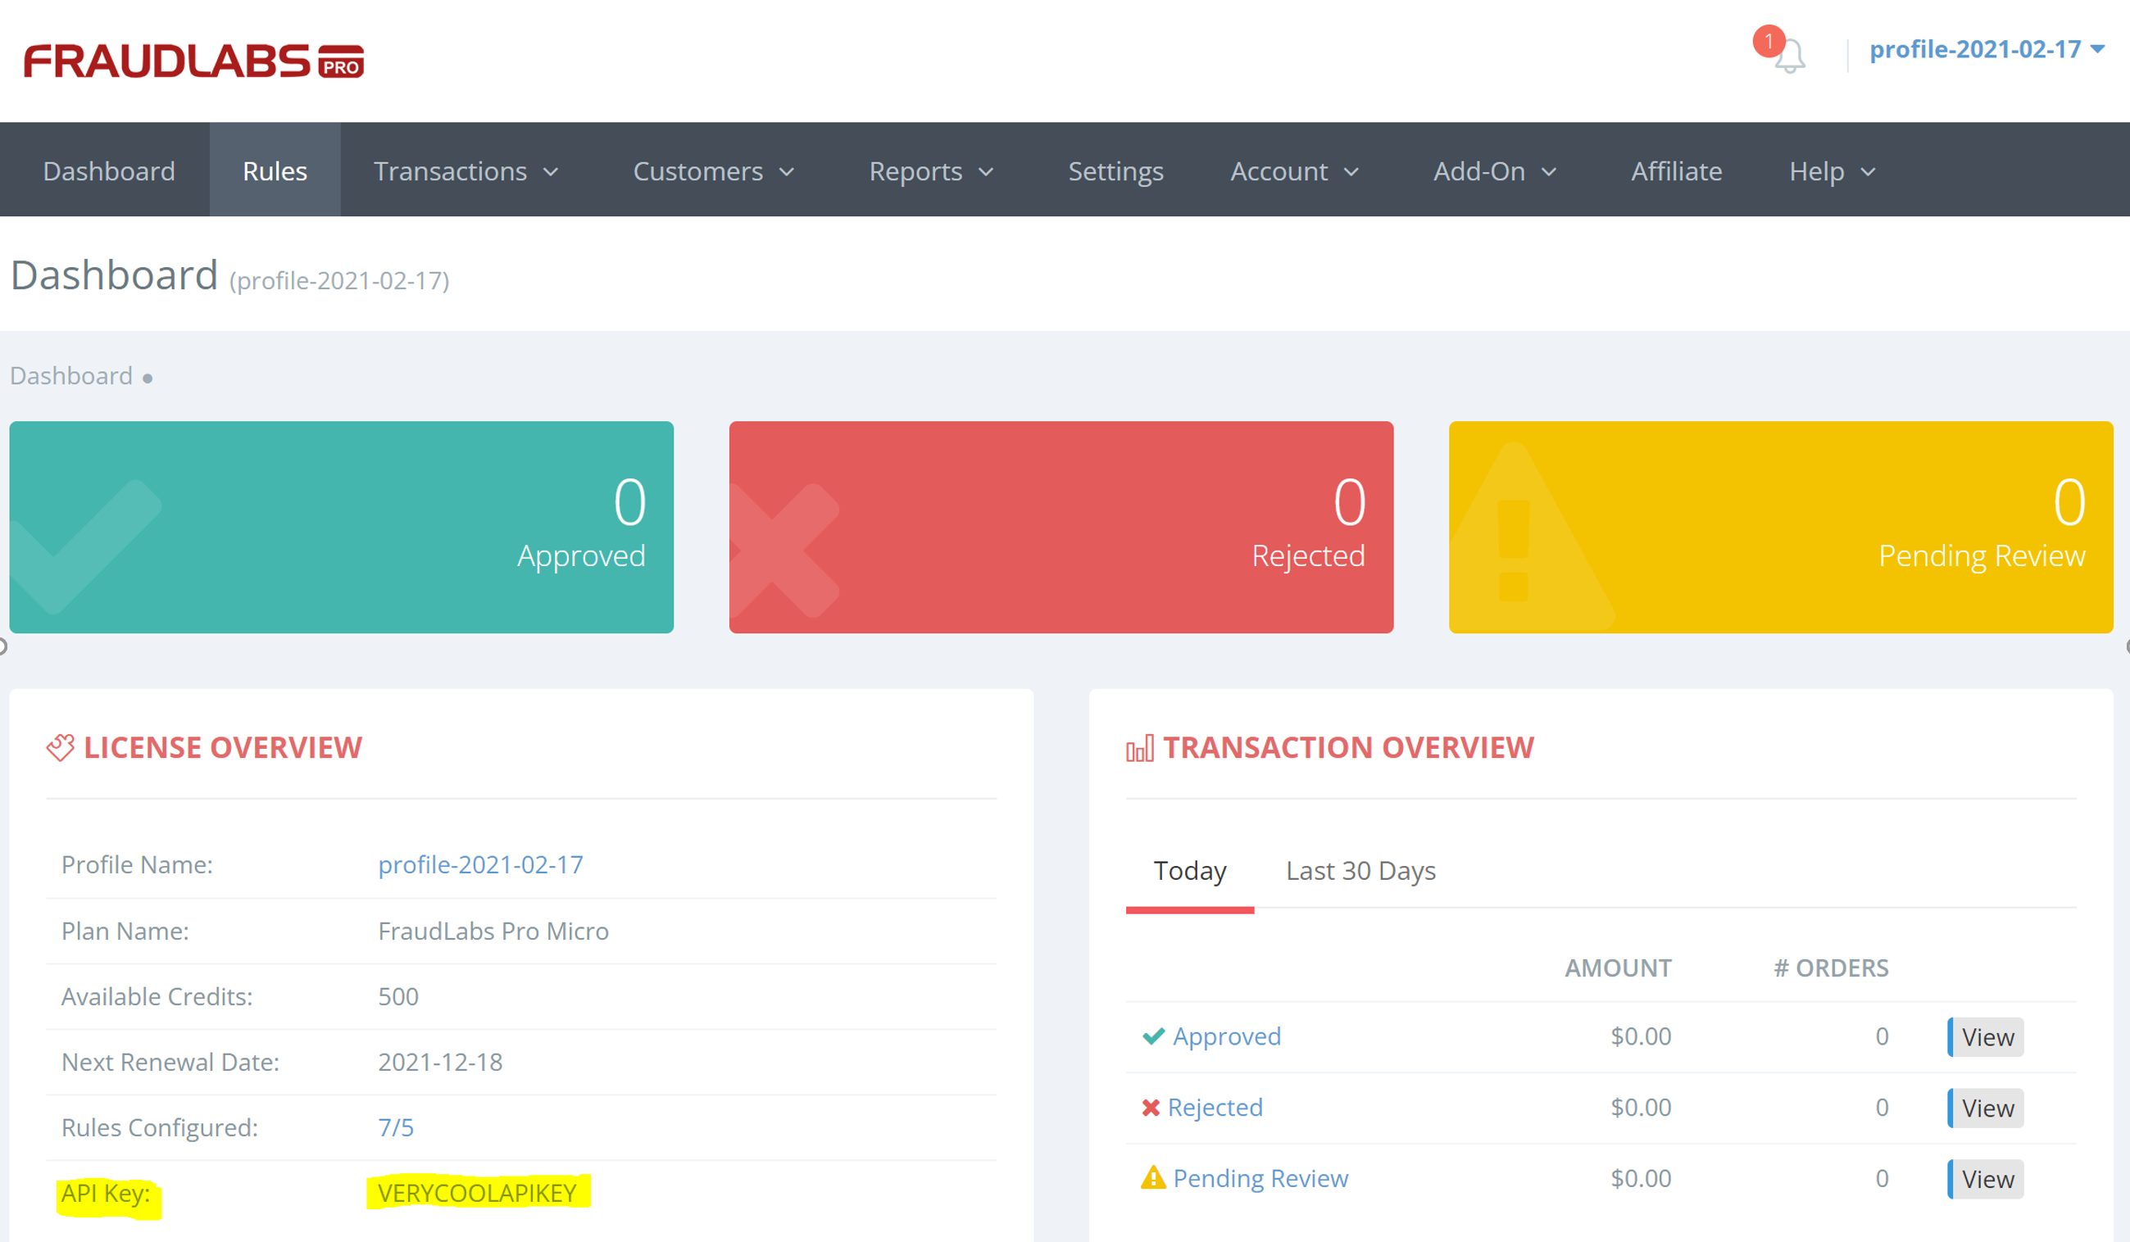Select the FraudLabs Pro Micro plan name
The width and height of the screenshot is (2130, 1242).
493,930
